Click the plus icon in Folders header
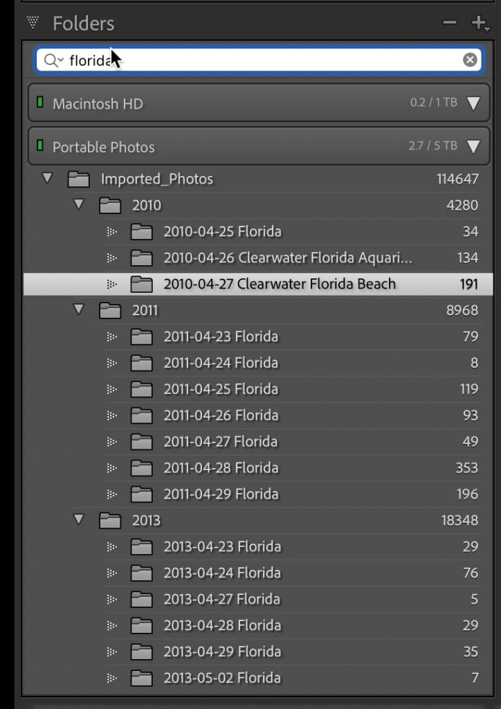 pos(479,24)
